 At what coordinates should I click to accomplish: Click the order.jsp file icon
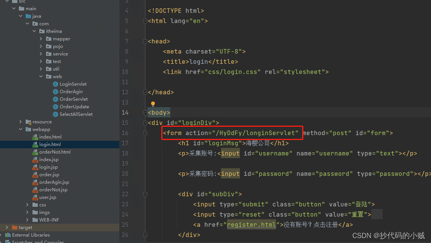coord(35,175)
